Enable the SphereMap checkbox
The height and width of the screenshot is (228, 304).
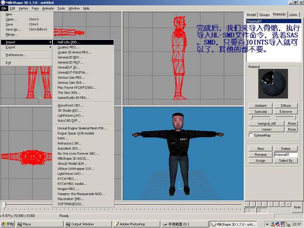tap(251, 135)
